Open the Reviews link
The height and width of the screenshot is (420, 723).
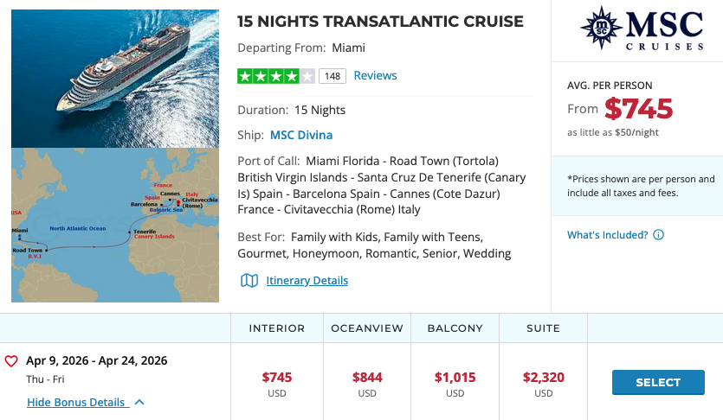(375, 76)
